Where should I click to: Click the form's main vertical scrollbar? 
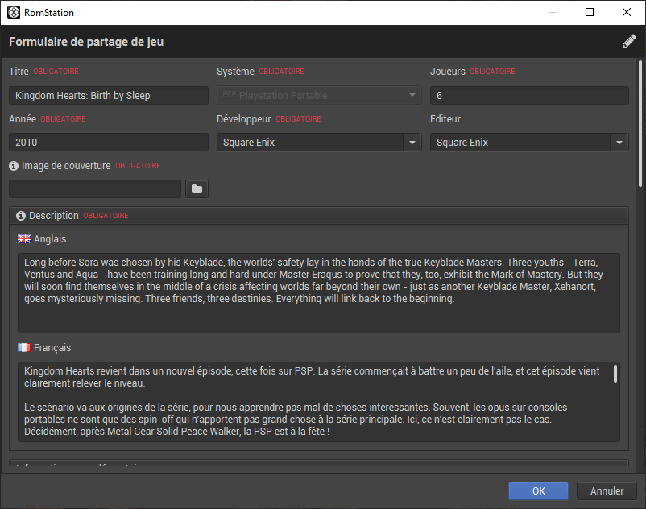pos(640,123)
